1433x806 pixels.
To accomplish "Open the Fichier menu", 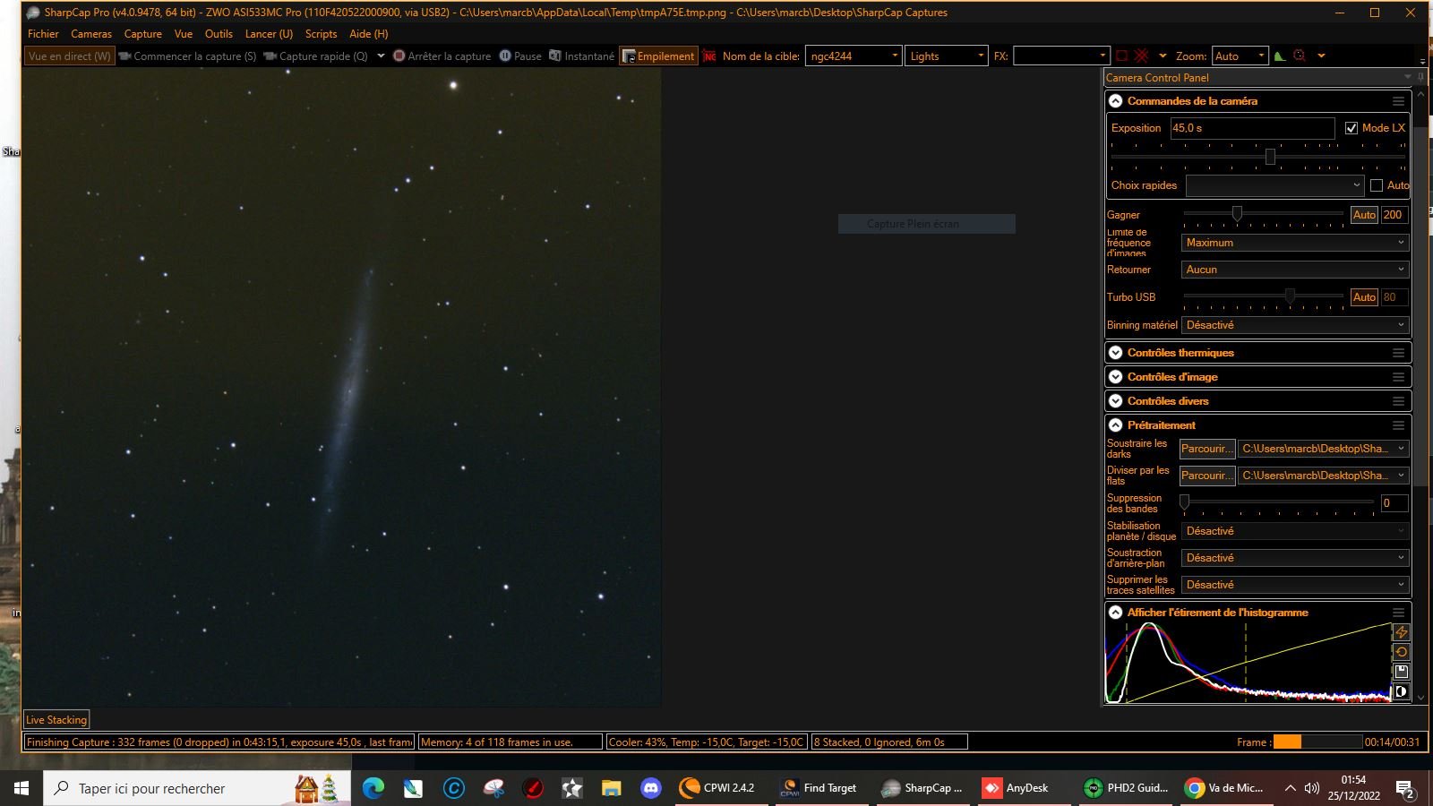I will click(43, 34).
